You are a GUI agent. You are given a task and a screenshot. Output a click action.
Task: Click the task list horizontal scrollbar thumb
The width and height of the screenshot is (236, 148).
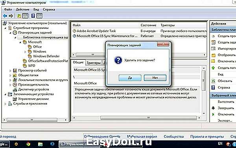pos(93,55)
